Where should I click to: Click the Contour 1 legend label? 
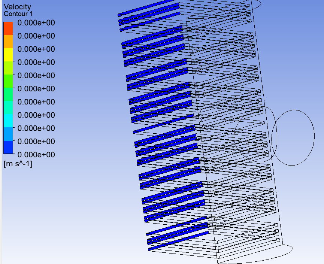[18, 14]
